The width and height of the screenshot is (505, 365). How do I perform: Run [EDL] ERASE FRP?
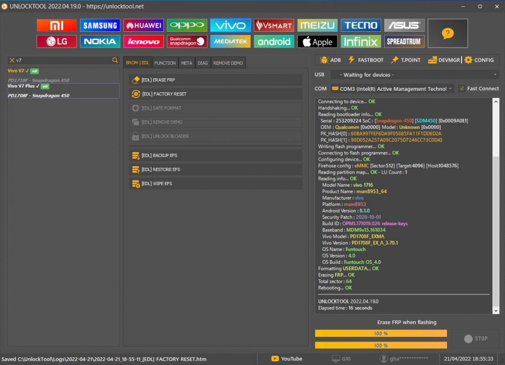(x=216, y=80)
